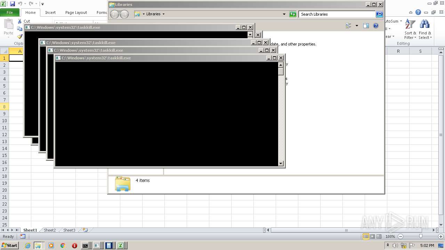Click the 100% zoom level
The image size is (445, 250).
[x=390, y=236]
